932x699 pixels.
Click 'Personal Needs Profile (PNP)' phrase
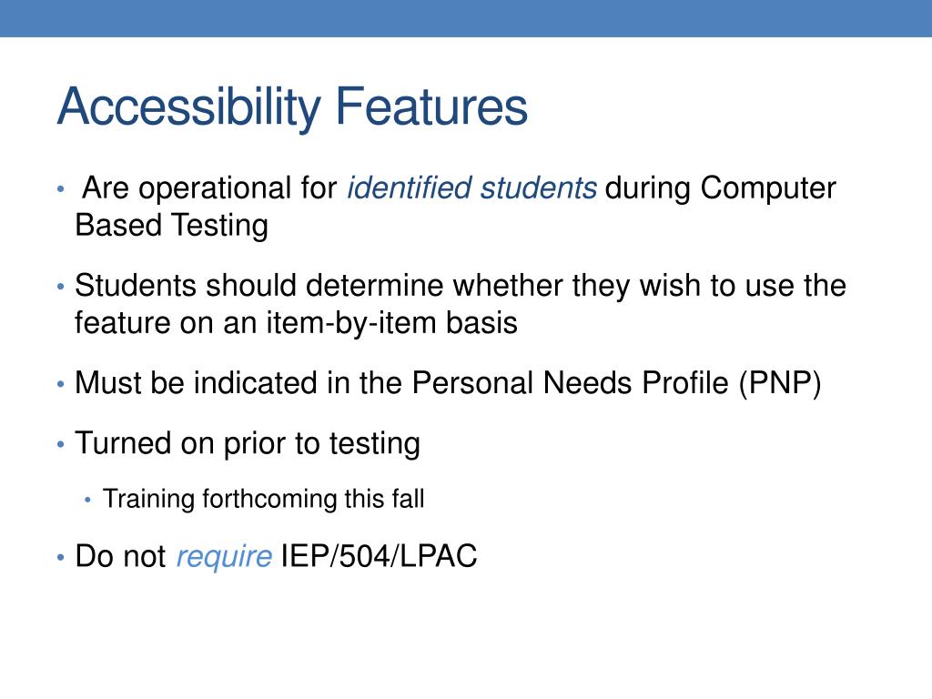coord(616,383)
